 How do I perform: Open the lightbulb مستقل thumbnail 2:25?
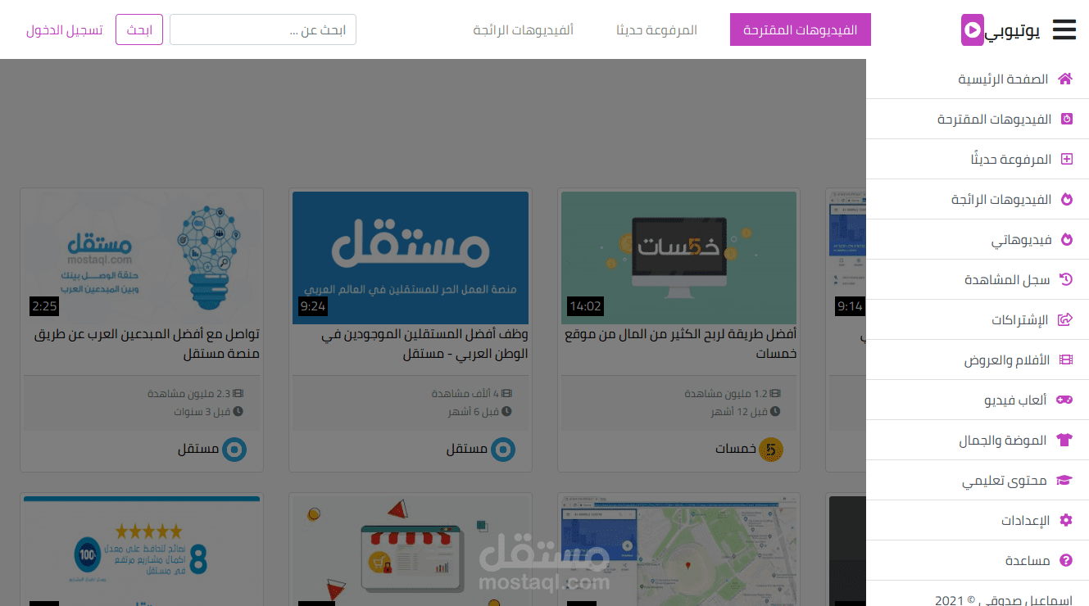point(142,258)
